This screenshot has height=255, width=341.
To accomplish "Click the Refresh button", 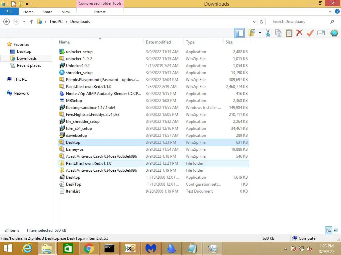I will [x=261, y=22].
